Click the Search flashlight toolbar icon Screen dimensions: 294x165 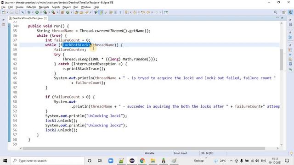point(87,12)
